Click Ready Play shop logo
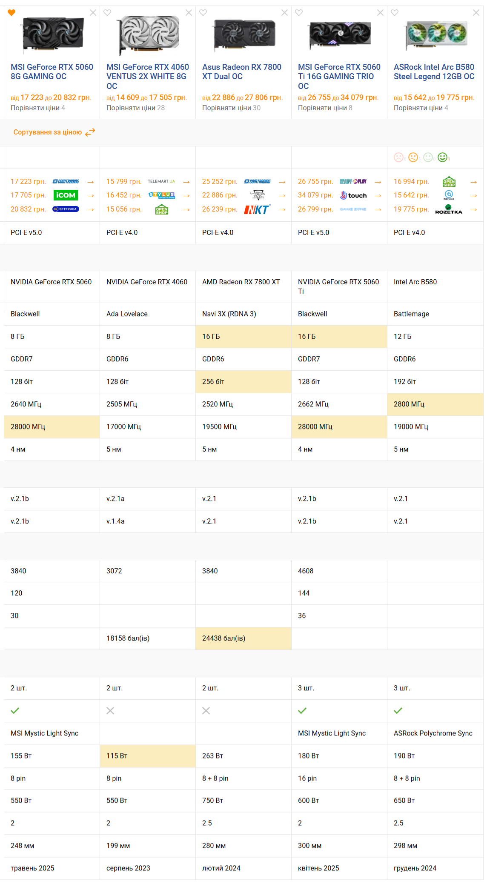 [353, 182]
